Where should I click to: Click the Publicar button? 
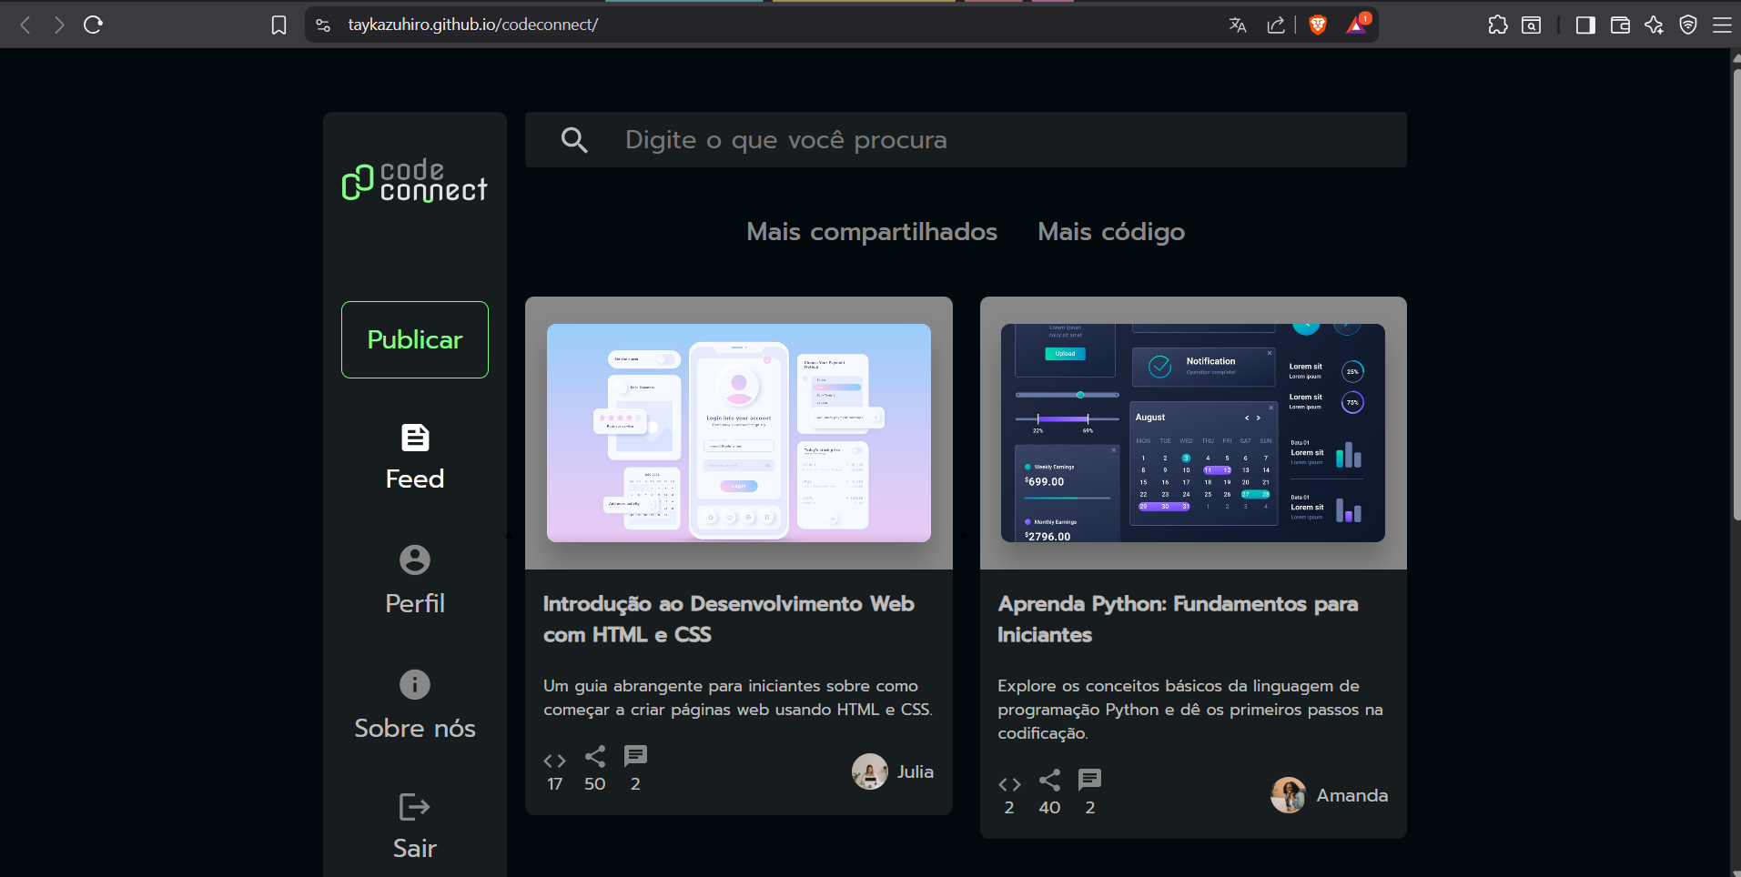415,339
